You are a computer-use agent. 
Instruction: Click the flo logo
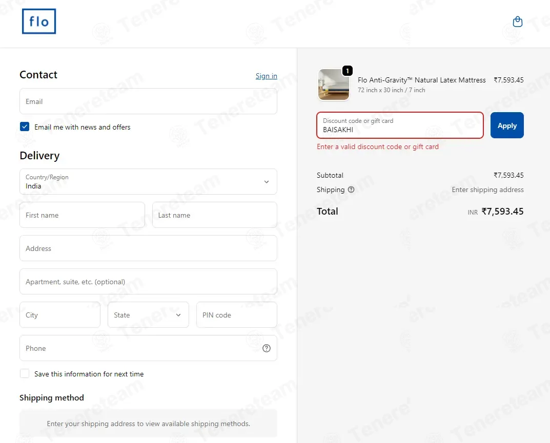[39, 22]
